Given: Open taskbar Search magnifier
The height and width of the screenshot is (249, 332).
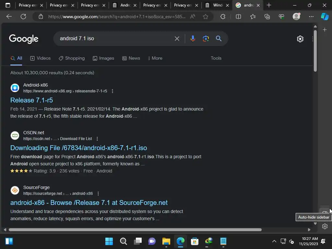Looking at the screenshot, I should (x=124, y=241).
